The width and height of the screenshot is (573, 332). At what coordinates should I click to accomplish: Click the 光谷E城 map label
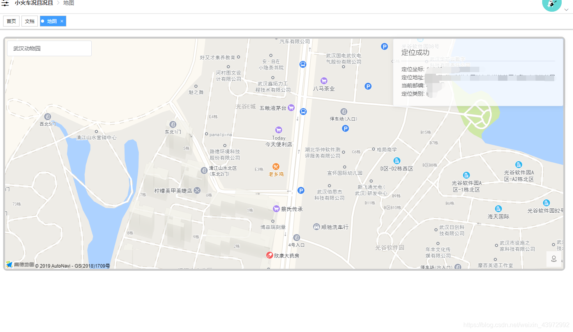pos(246,107)
